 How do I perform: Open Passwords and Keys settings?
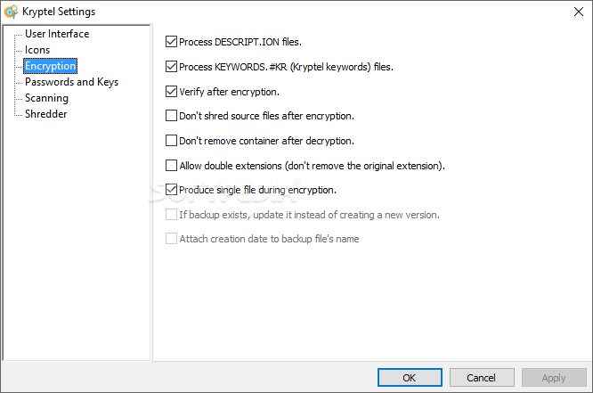(71, 82)
